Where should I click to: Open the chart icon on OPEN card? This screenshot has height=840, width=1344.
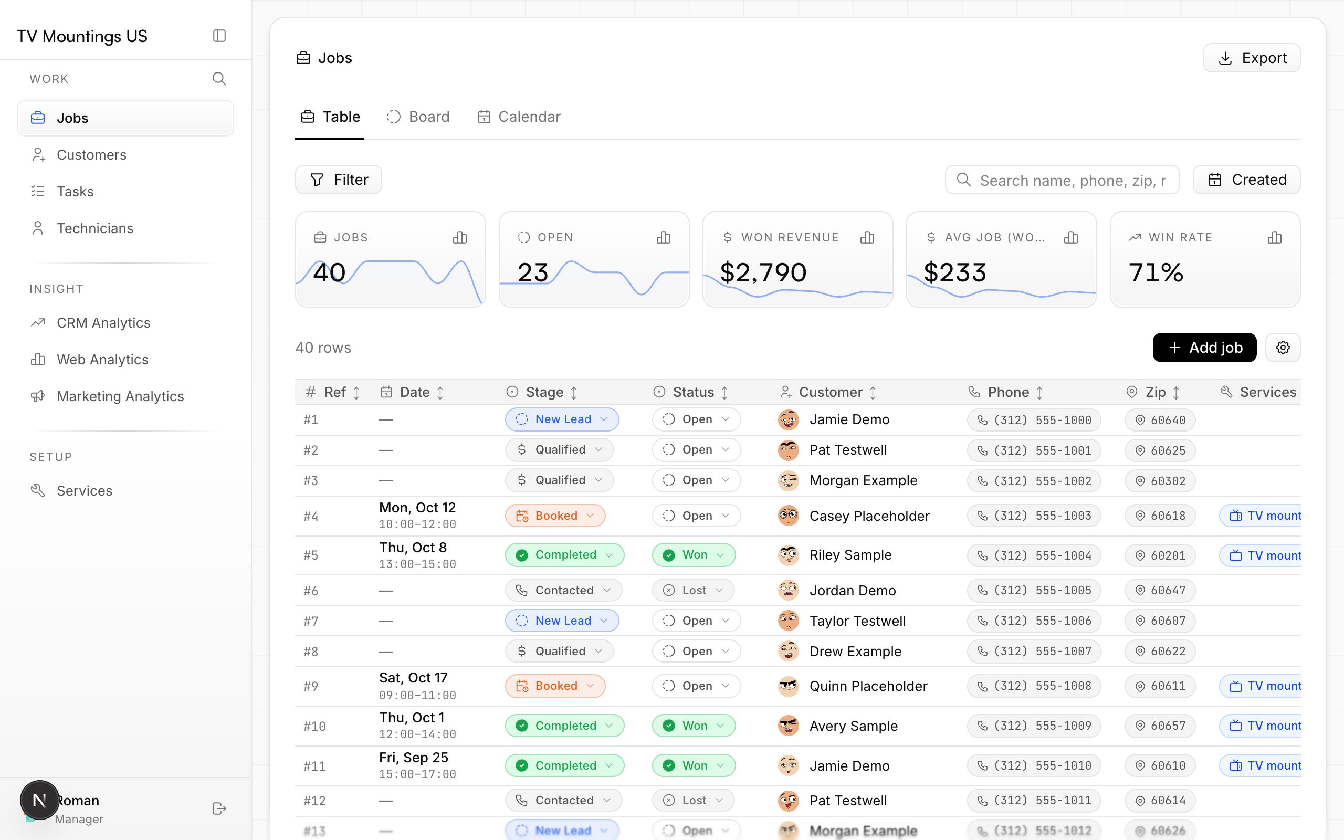tap(664, 238)
